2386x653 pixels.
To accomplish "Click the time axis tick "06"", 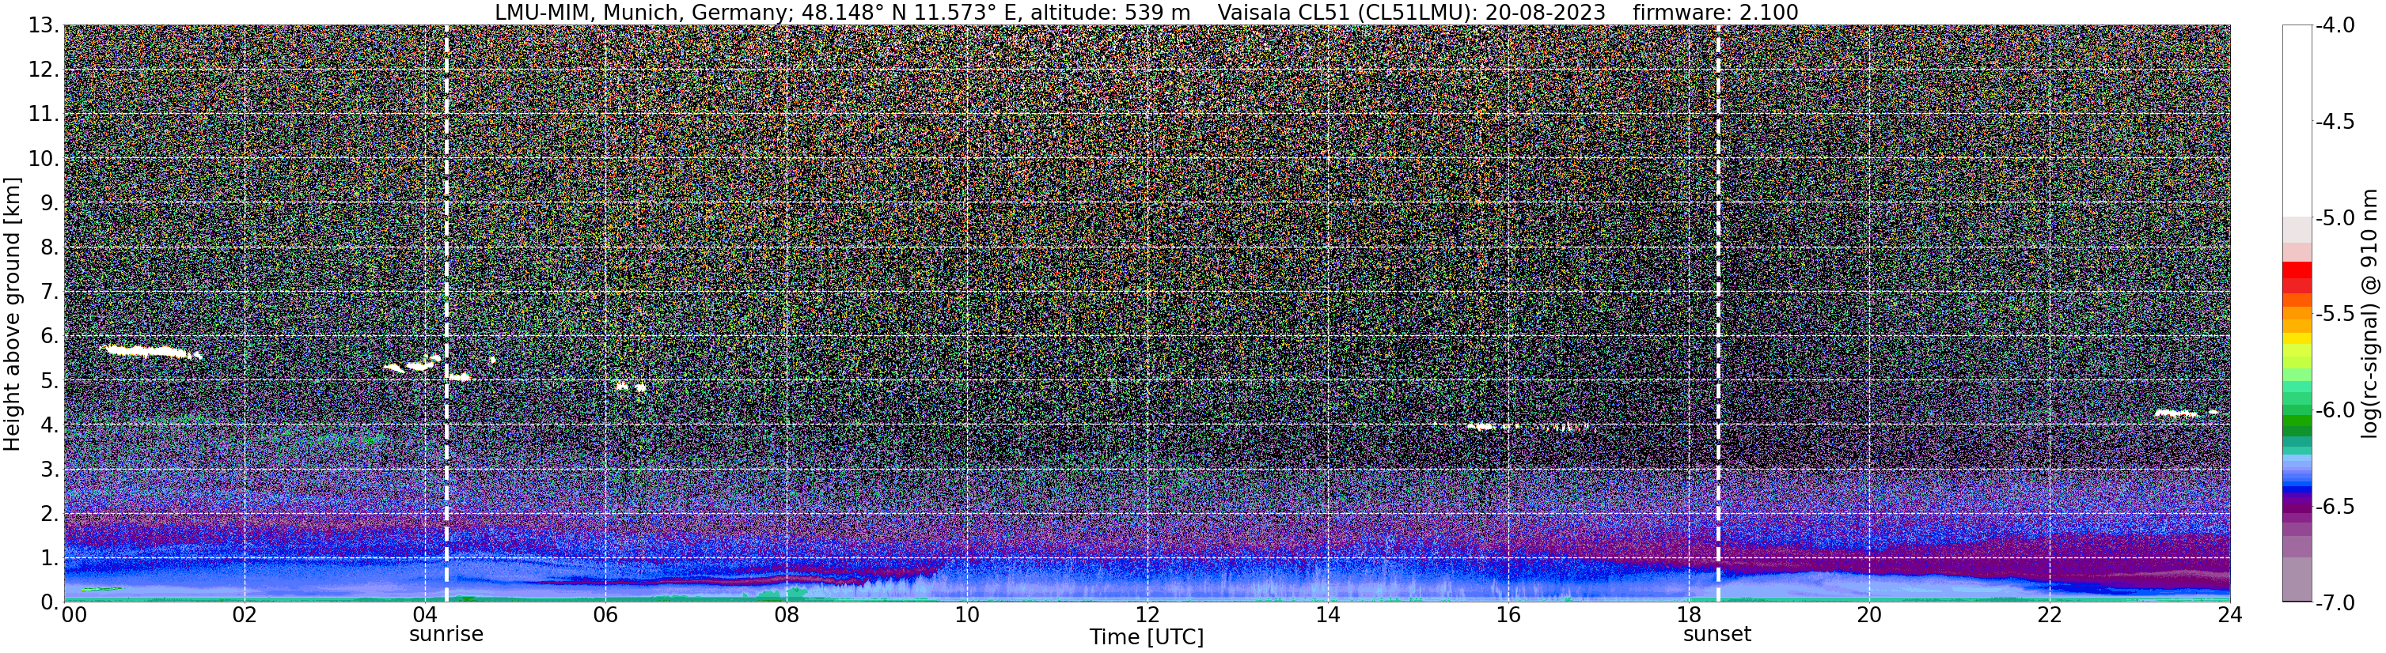I will coord(605,615).
